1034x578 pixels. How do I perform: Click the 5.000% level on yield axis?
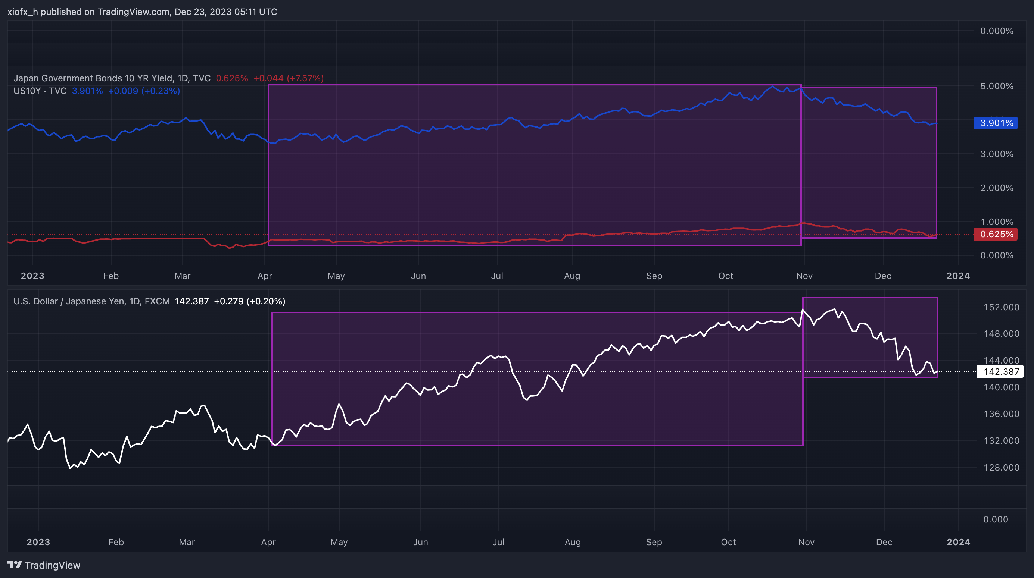coord(997,86)
